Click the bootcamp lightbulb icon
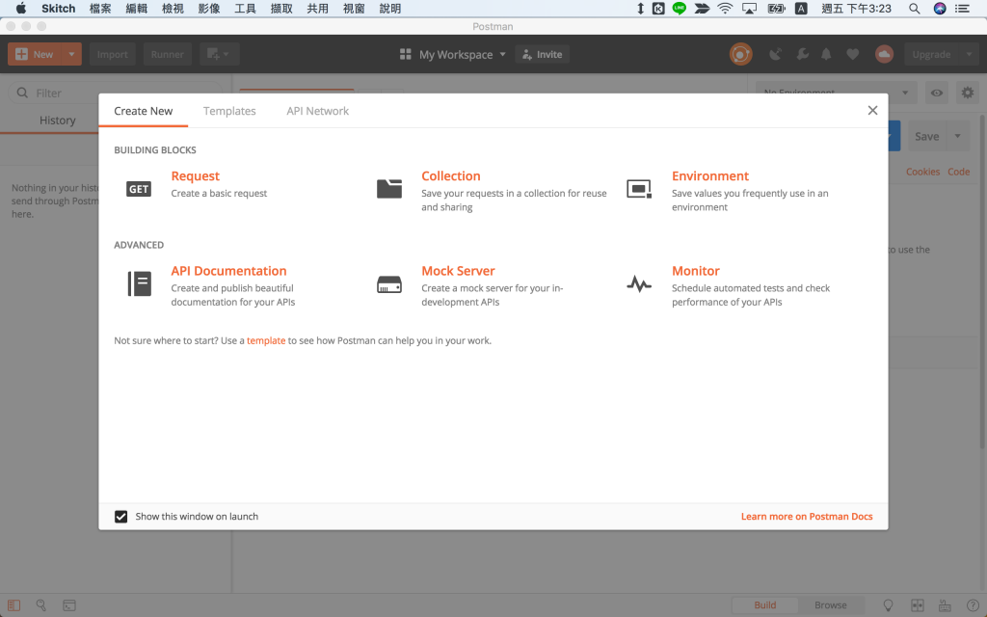Screen dimensions: 987x617 click(888, 605)
